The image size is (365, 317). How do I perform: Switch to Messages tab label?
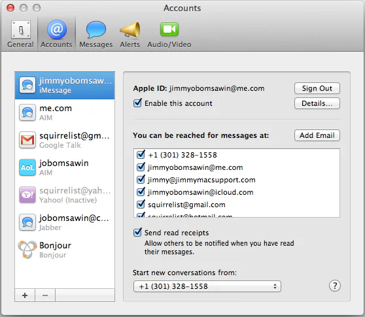96,44
